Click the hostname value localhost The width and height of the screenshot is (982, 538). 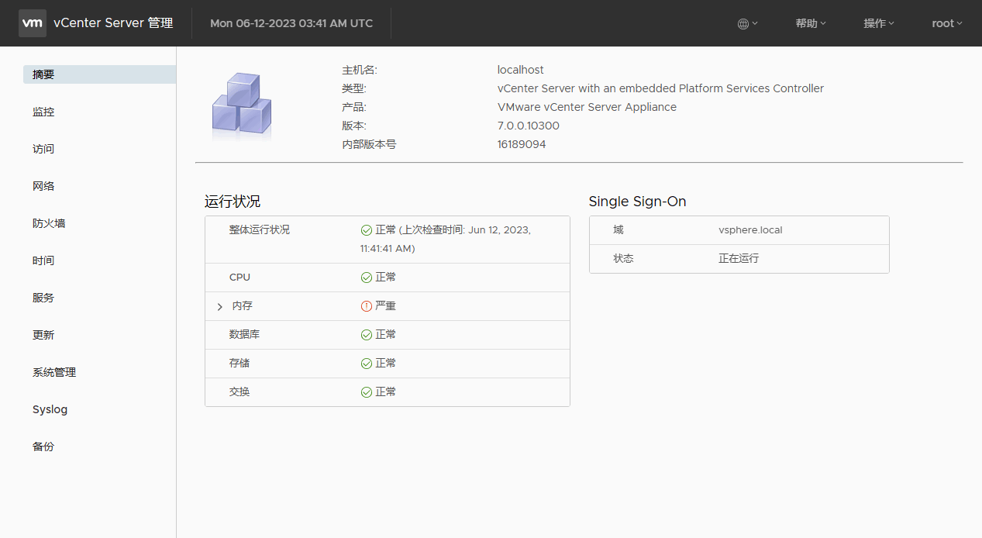point(521,70)
